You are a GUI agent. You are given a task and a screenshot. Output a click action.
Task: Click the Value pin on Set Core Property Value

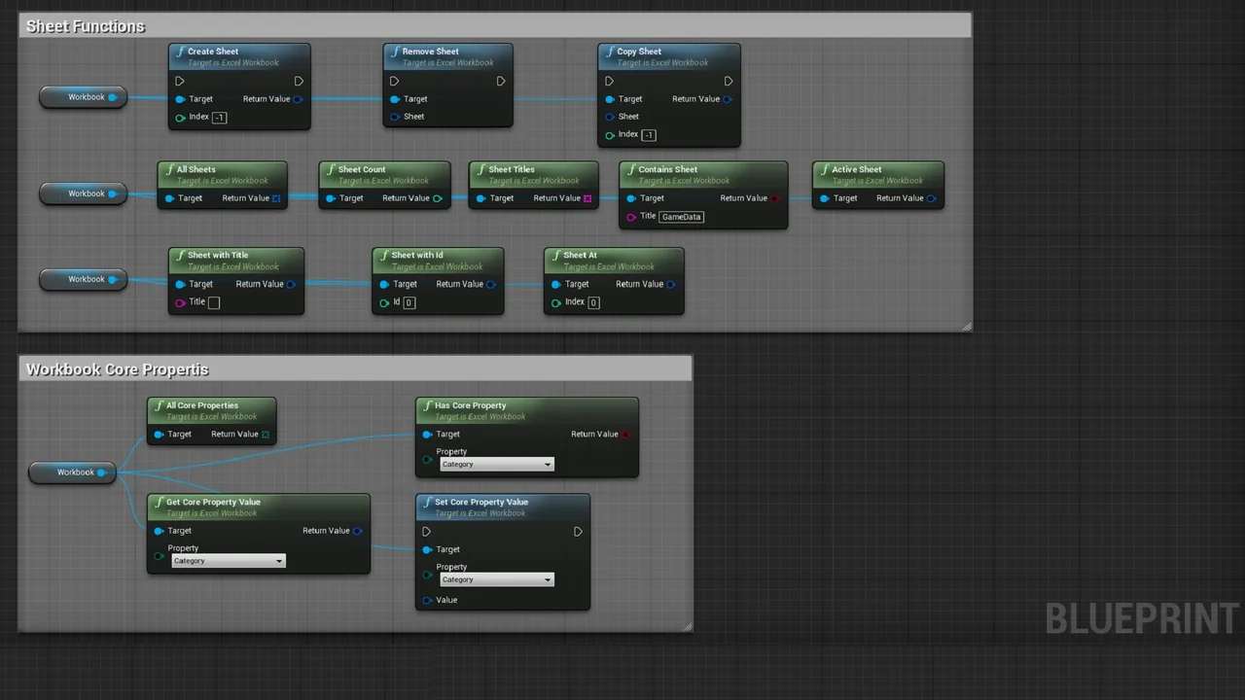(x=427, y=600)
